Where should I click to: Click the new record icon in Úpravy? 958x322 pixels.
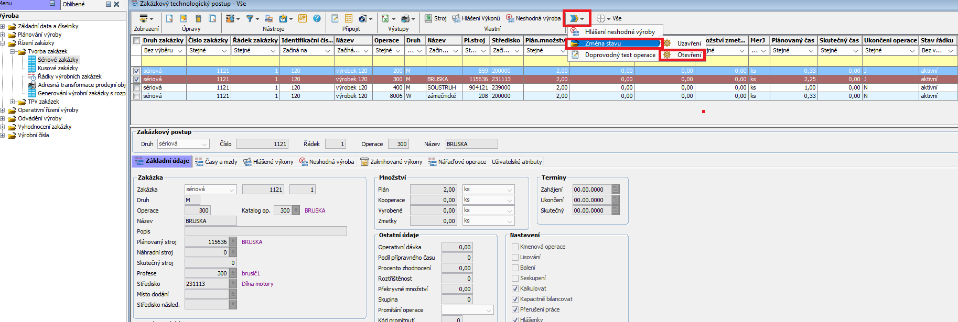pos(169,18)
